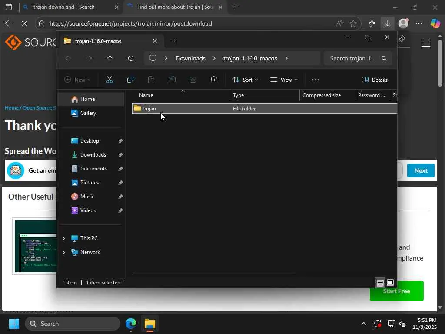The width and height of the screenshot is (445, 334).
Task: Open SourceForge hamburger menu
Action: pyautogui.click(x=426, y=43)
